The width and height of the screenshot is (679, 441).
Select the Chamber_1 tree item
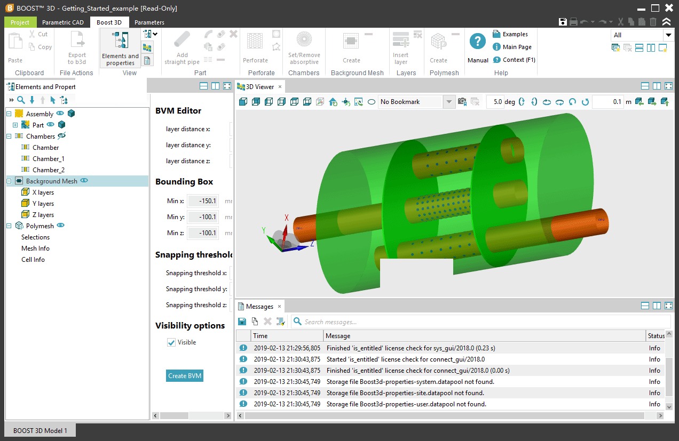point(48,158)
